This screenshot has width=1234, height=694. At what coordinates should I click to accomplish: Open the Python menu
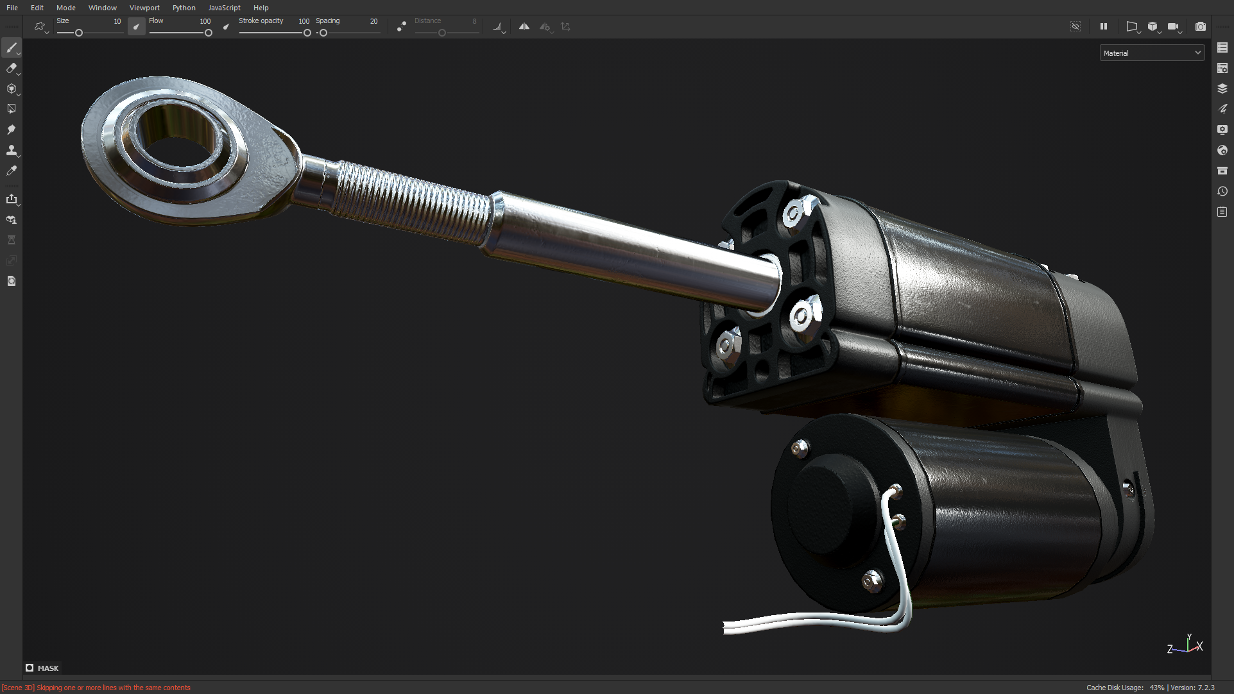(184, 8)
